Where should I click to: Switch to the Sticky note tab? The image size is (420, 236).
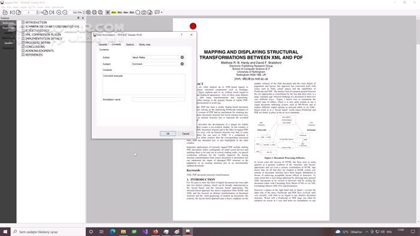click(145, 45)
